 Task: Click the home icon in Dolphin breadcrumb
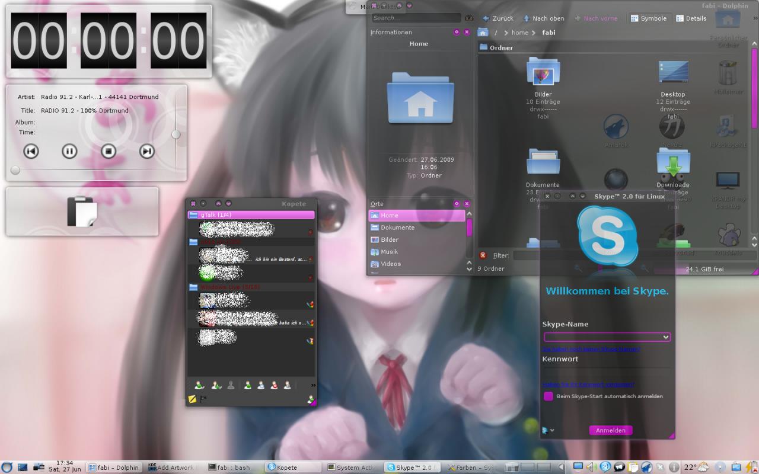coord(483,33)
